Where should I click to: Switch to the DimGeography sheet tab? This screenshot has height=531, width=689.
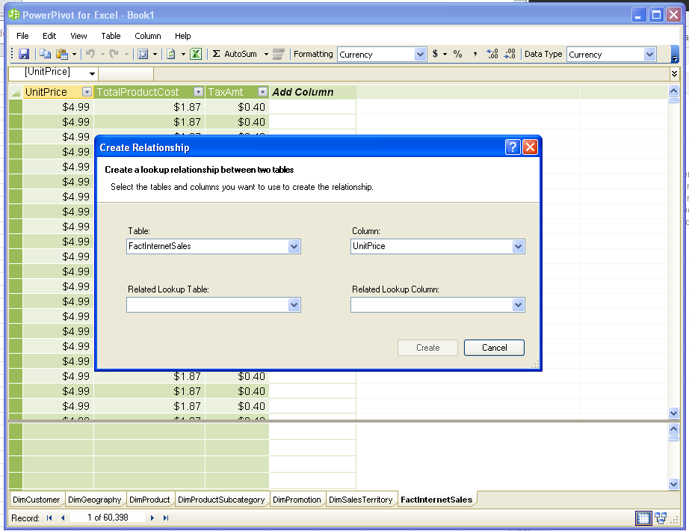click(x=94, y=500)
